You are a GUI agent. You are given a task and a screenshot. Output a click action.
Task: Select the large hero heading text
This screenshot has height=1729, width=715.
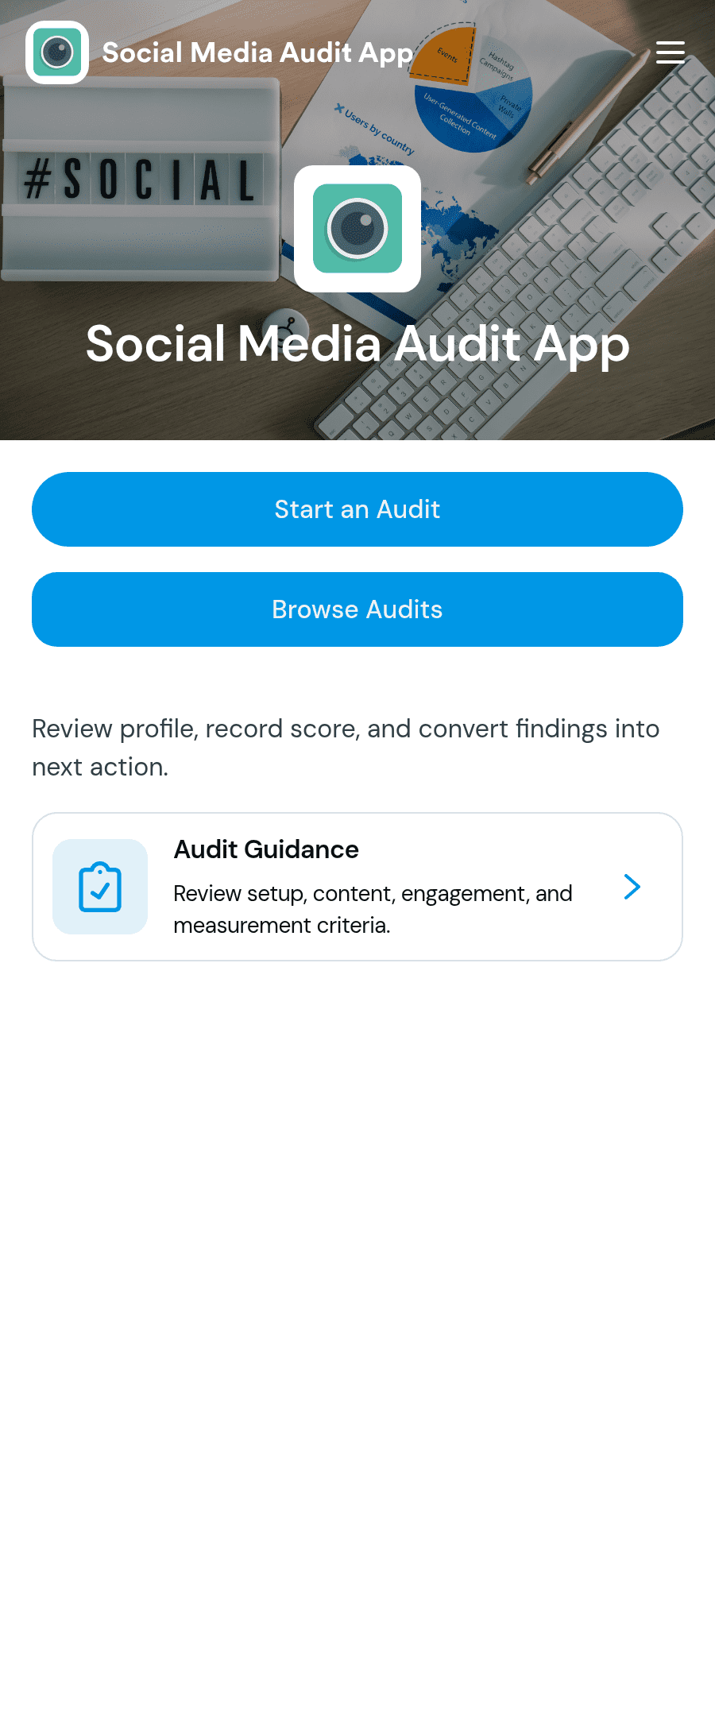357,344
